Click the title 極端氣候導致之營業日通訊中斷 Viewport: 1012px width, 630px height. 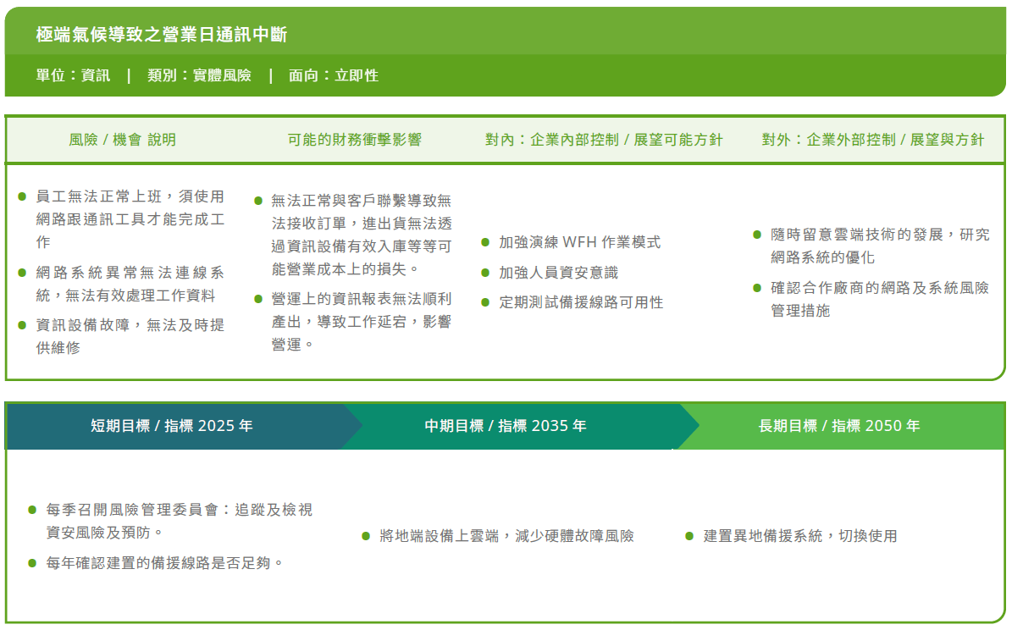click(x=162, y=35)
